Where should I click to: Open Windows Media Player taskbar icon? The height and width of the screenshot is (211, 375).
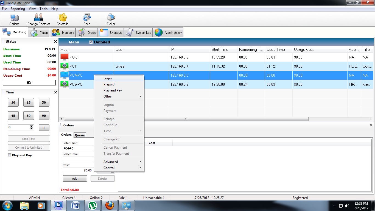[41, 205]
